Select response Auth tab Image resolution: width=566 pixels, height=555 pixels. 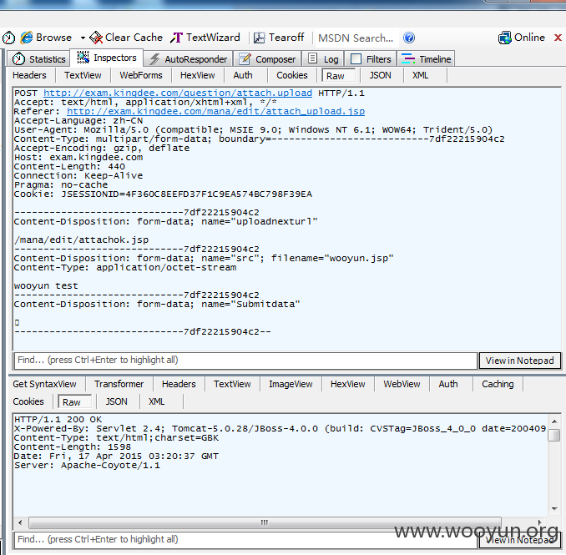pos(448,384)
